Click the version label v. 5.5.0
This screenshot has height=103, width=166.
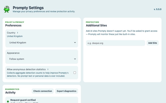coord(157,9)
